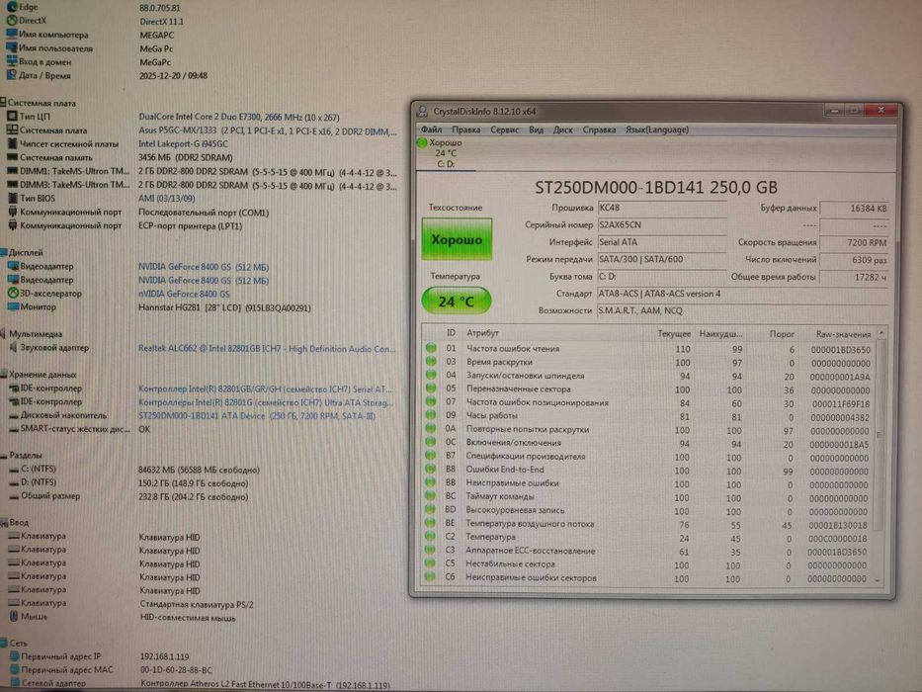Open the Правка menu
Viewport: 922px width, 692px height.
point(465,130)
